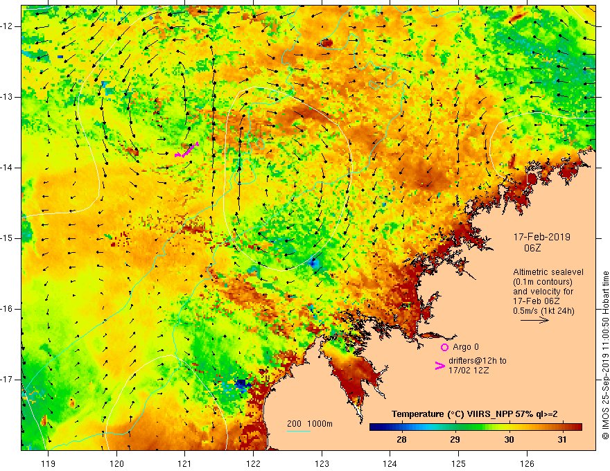The height and width of the screenshot is (471, 610).
Task: Click the '200 1000m' depth legend label
Action: coord(310,424)
